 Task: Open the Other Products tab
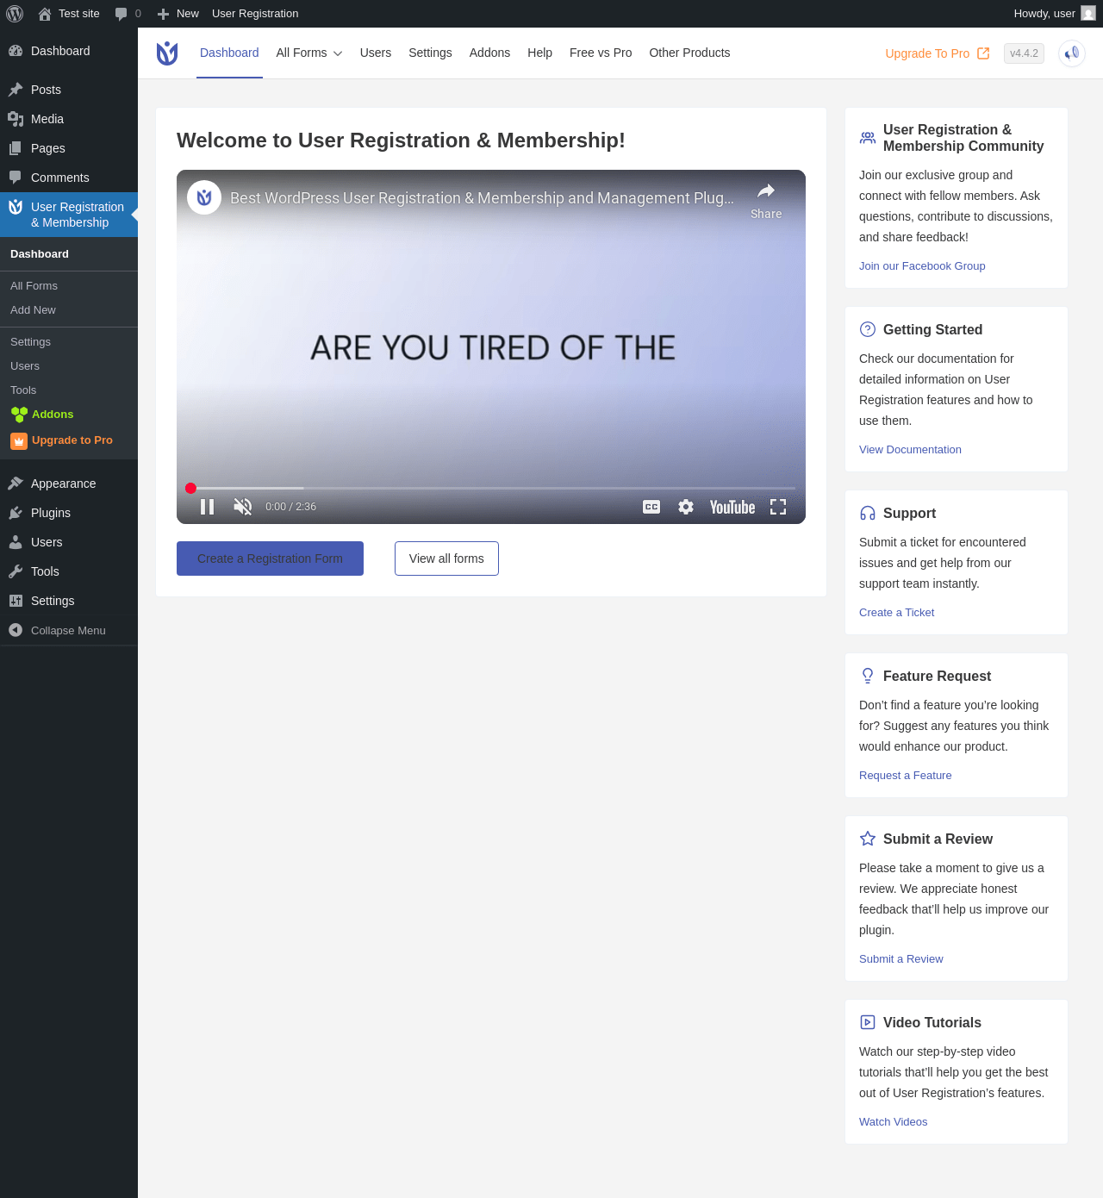(689, 53)
